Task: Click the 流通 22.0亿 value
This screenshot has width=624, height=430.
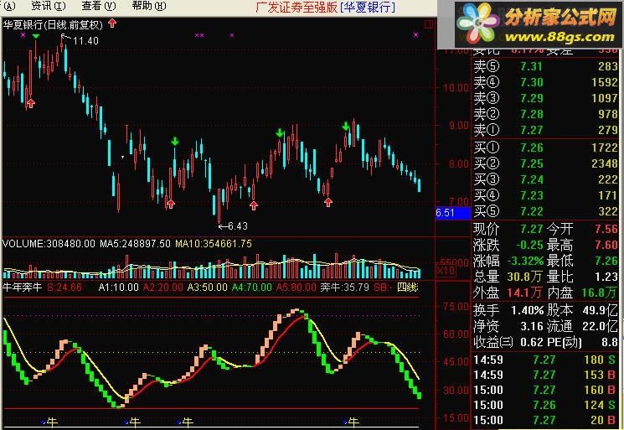Action: (x=600, y=326)
